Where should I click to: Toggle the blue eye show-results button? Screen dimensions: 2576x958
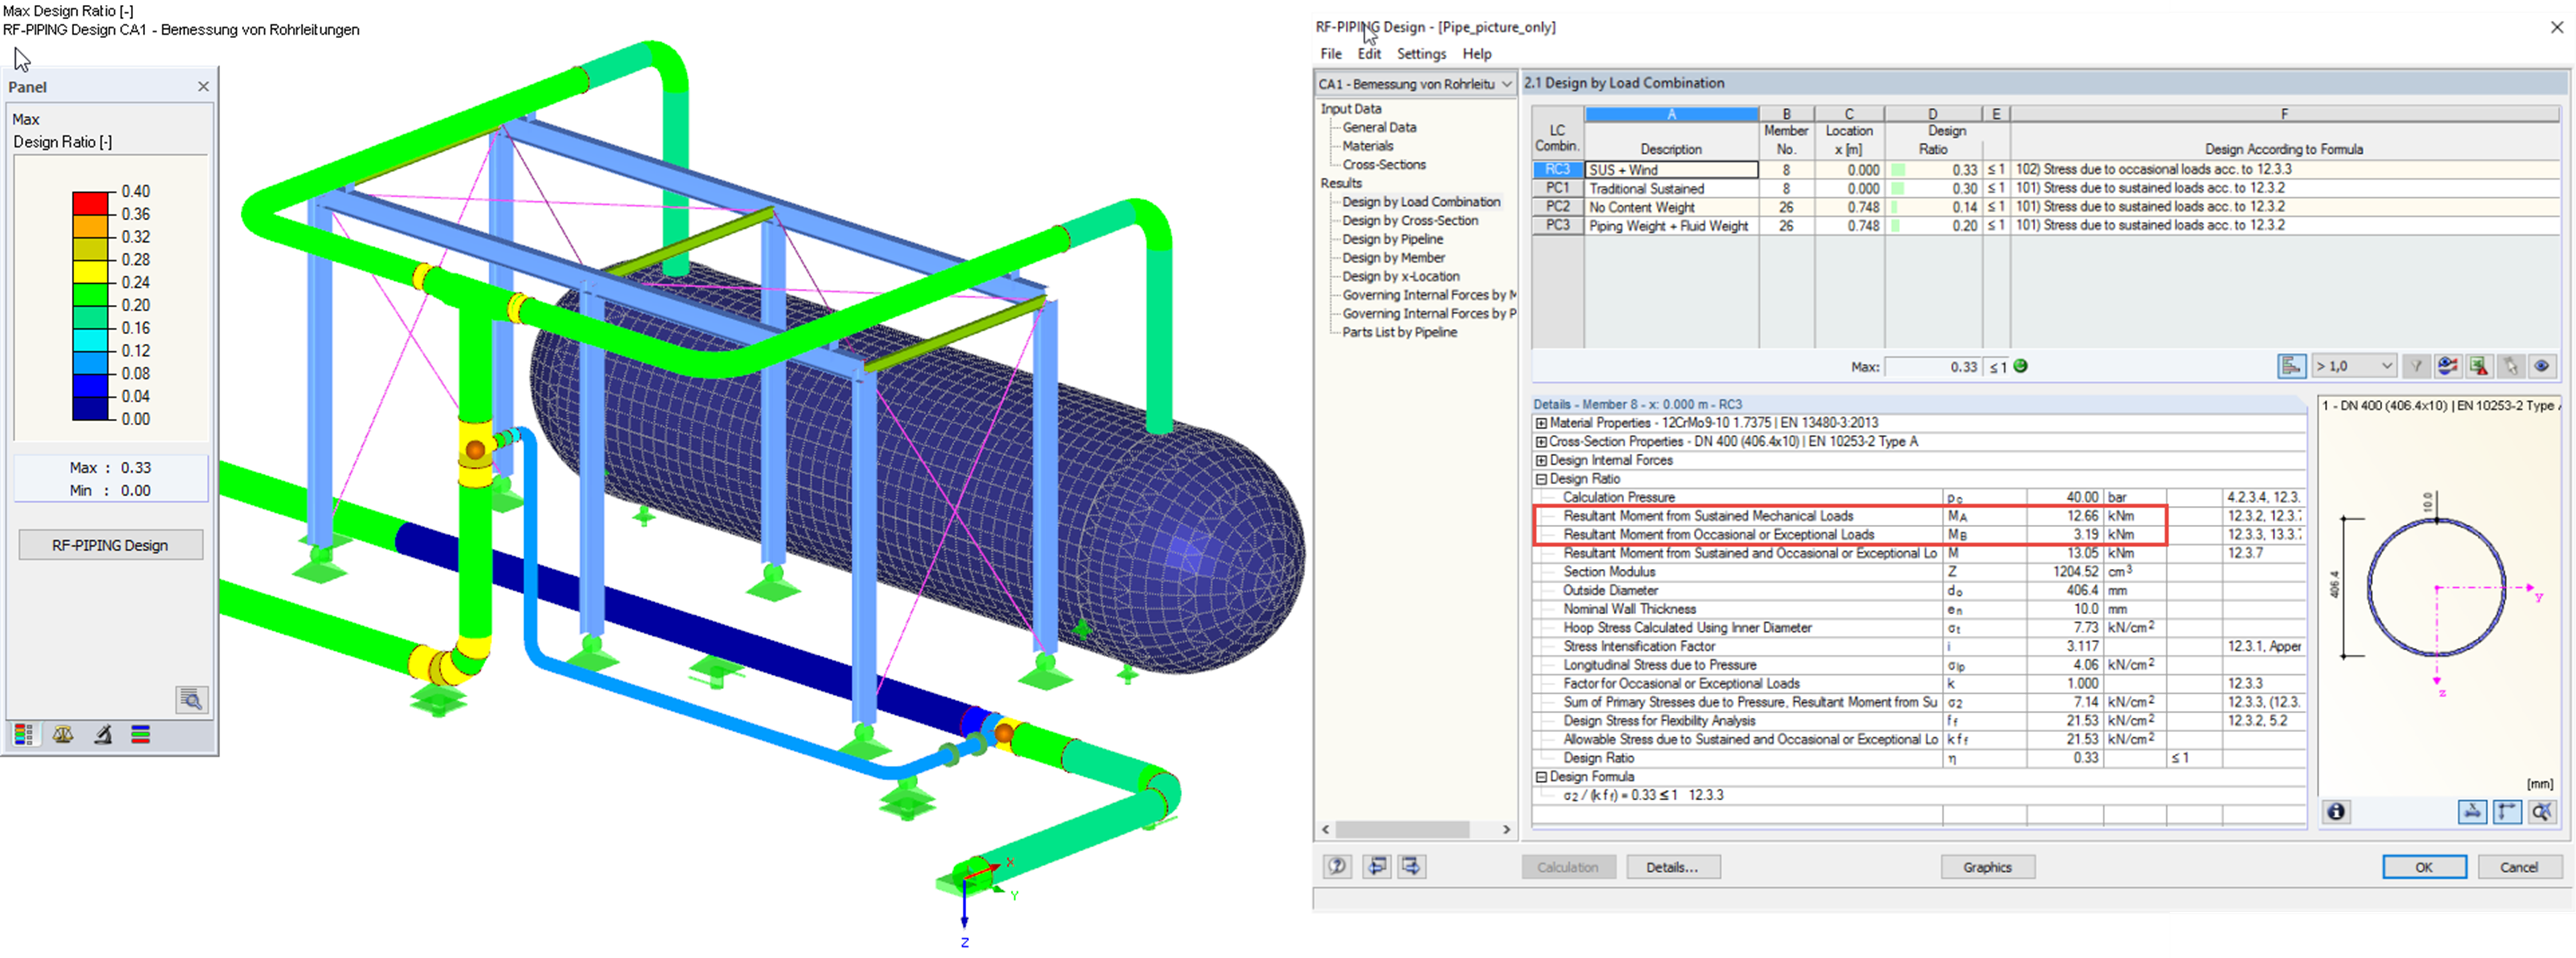(x=2541, y=366)
